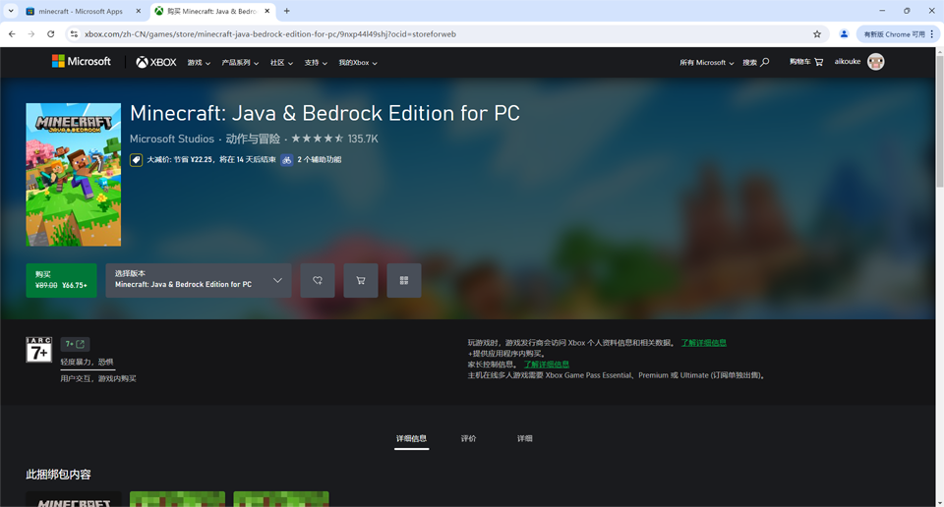Click the QR code grid icon button
Screen dimensions: 944x507
[x=404, y=280]
